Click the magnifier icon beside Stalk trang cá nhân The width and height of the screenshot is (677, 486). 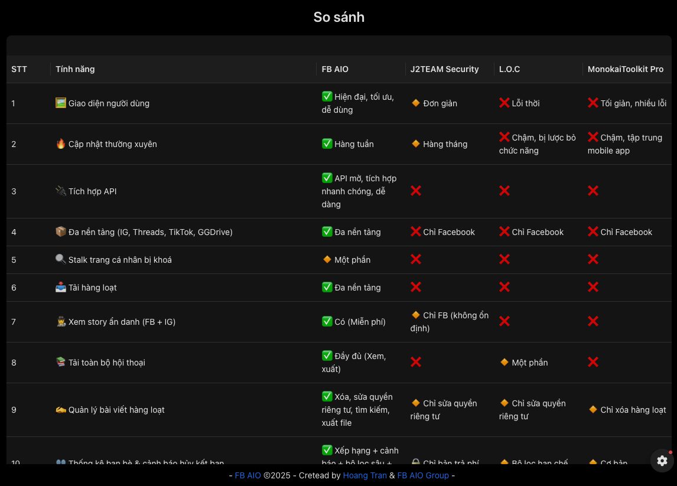tap(60, 259)
